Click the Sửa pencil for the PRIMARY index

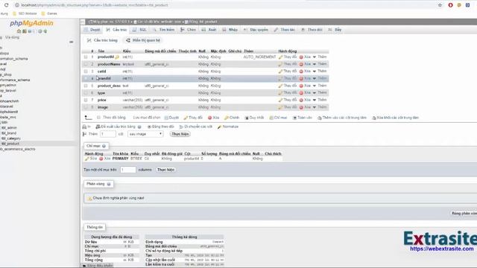pyautogui.click(x=86, y=159)
